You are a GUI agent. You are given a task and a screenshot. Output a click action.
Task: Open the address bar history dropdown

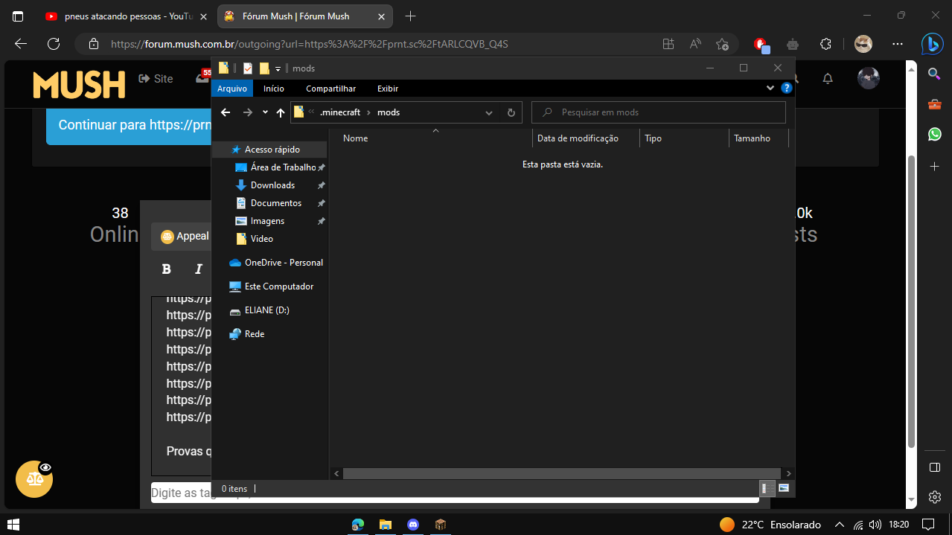click(489, 113)
